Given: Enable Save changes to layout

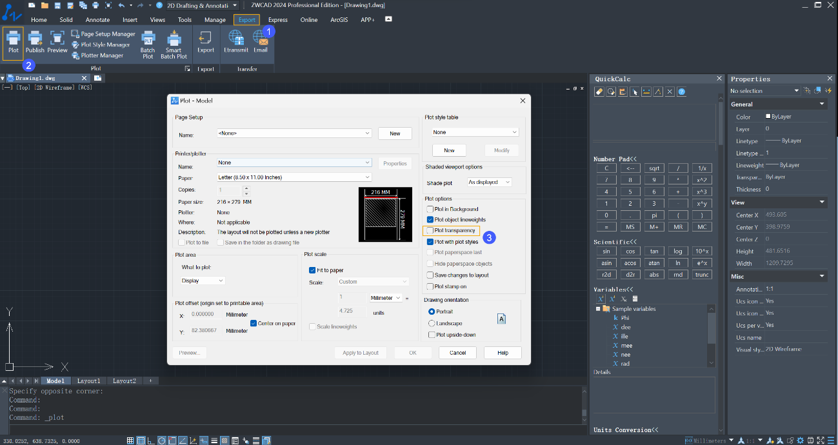Looking at the screenshot, I should point(430,275).
